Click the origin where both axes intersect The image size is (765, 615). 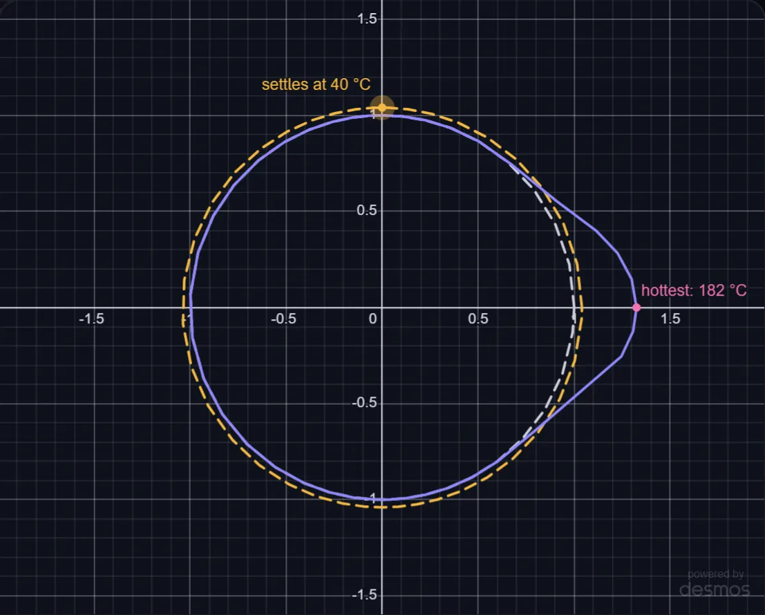tap(382, 307)
